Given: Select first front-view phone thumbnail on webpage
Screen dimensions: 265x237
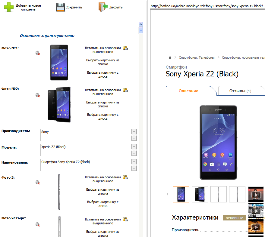Looking at the screenshot, I should tap(181, 194).
